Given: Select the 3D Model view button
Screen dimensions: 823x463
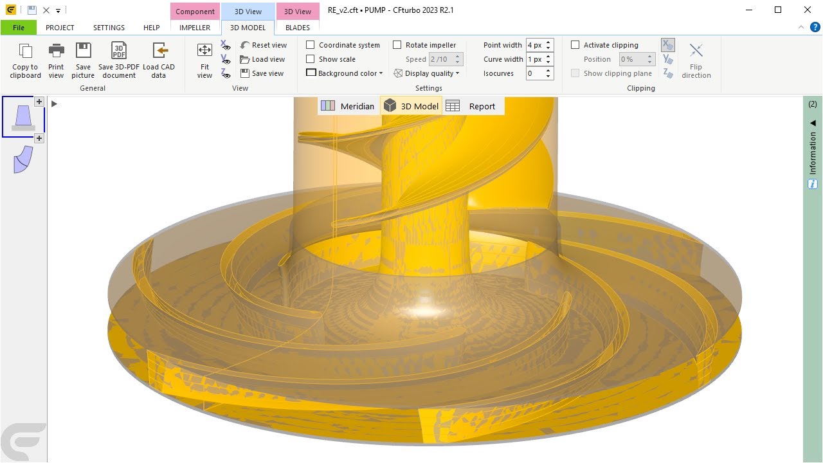Looking at the screenshot, I should [411, 106].
